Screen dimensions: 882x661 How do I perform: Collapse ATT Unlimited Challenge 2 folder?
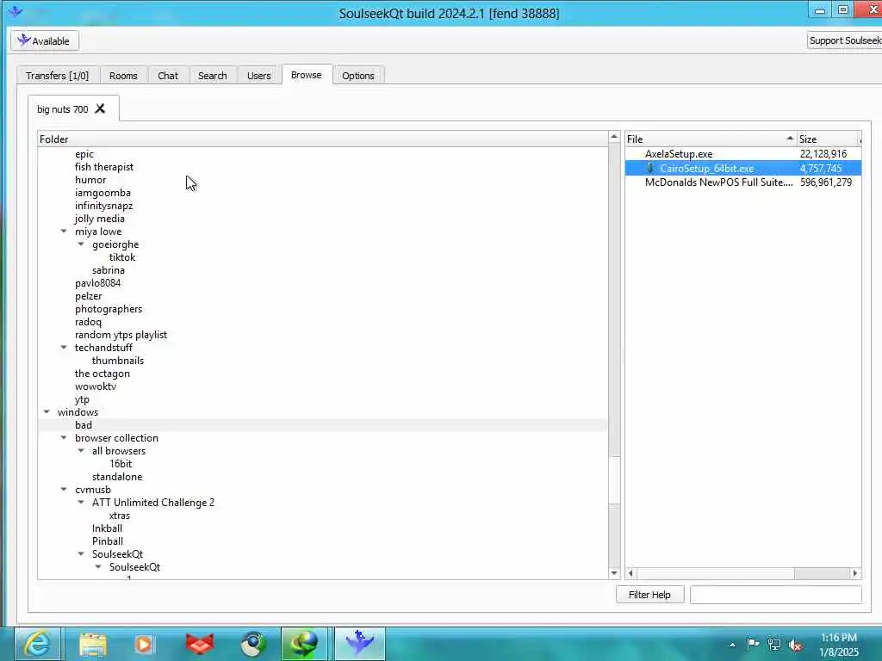81,503
